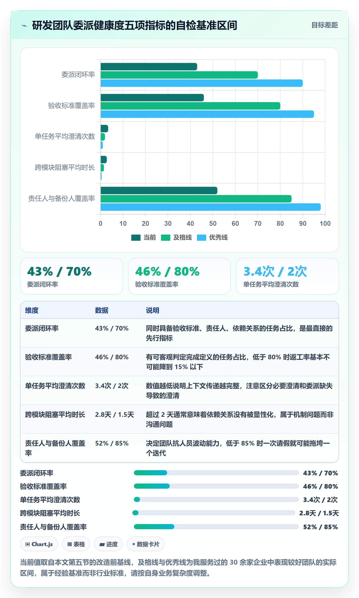The image size is (359, 598).
Task: Toggle the 优秀线 dataset in chart legend
Action: coord(212,237)
